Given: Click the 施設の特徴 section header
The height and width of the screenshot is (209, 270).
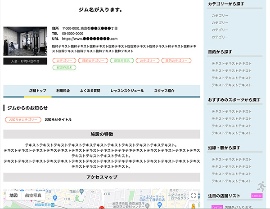Looking at the screenshot, I should pyautogui.click(x=102, y=134).
